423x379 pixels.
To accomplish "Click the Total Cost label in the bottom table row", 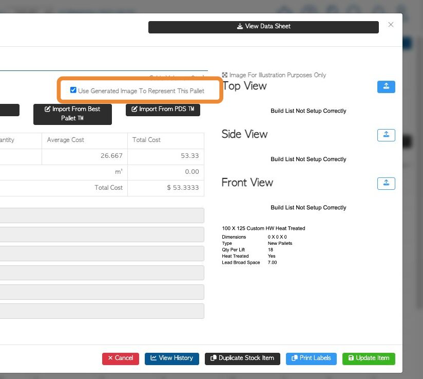I will click(x=108, y=188).
